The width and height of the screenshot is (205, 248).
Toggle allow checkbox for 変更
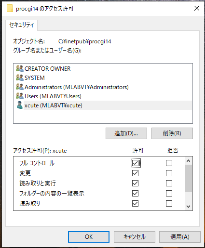[x=135, y=173]
